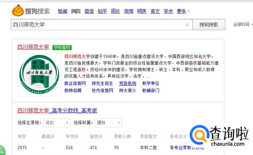Click the admitted count 19
The image size is (253, 155).
click(116, 148)
